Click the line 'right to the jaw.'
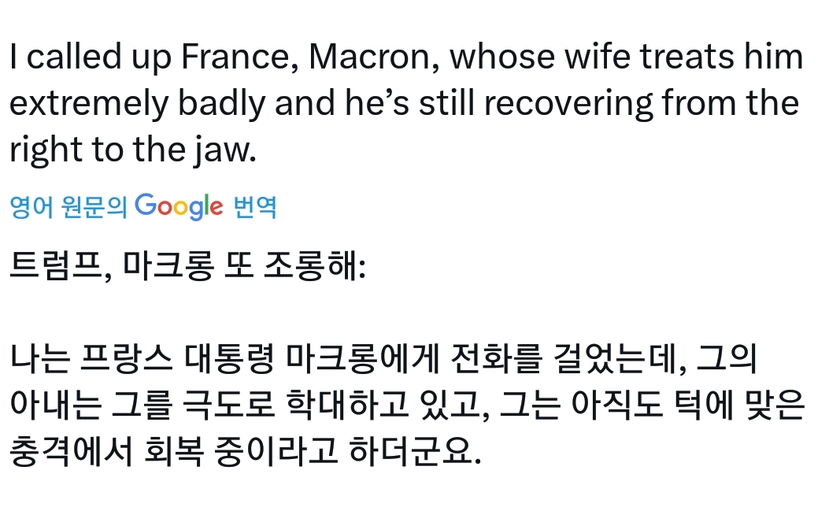This screenshot has width=829, height=511. point(133,150)
